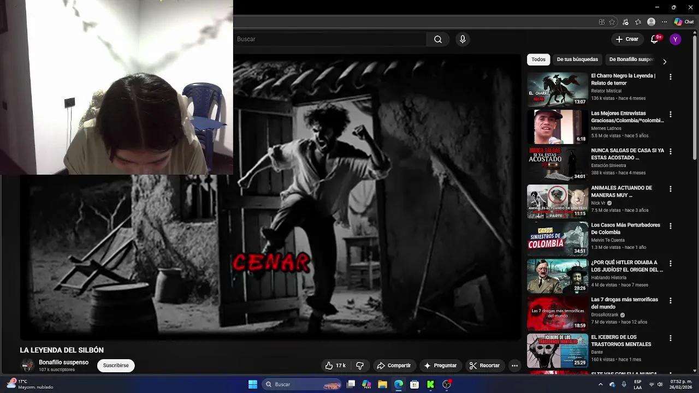Open Copilot Chat button
This screenshot has height=393, width=699.
[x=684, y=22]
